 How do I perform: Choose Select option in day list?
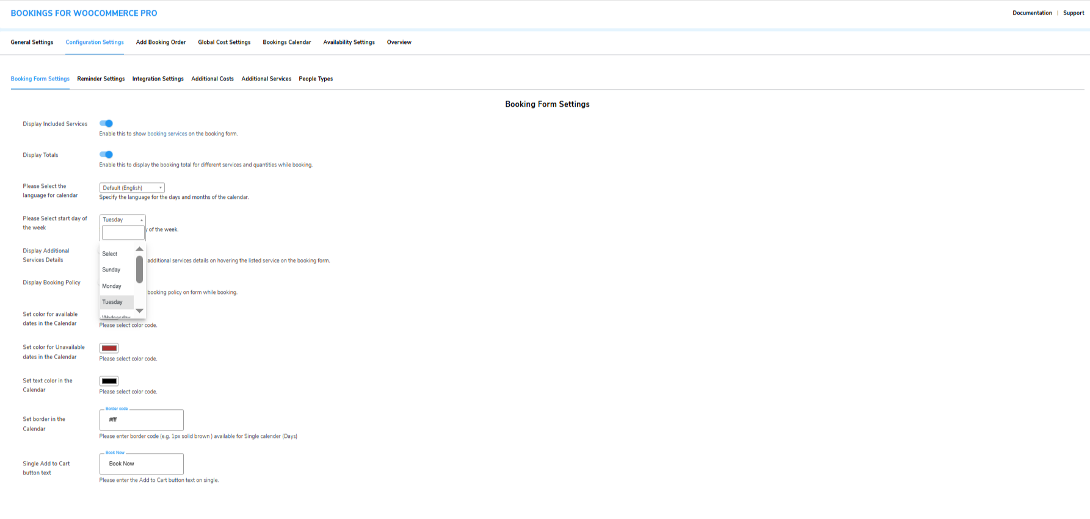tap(117, 254)
